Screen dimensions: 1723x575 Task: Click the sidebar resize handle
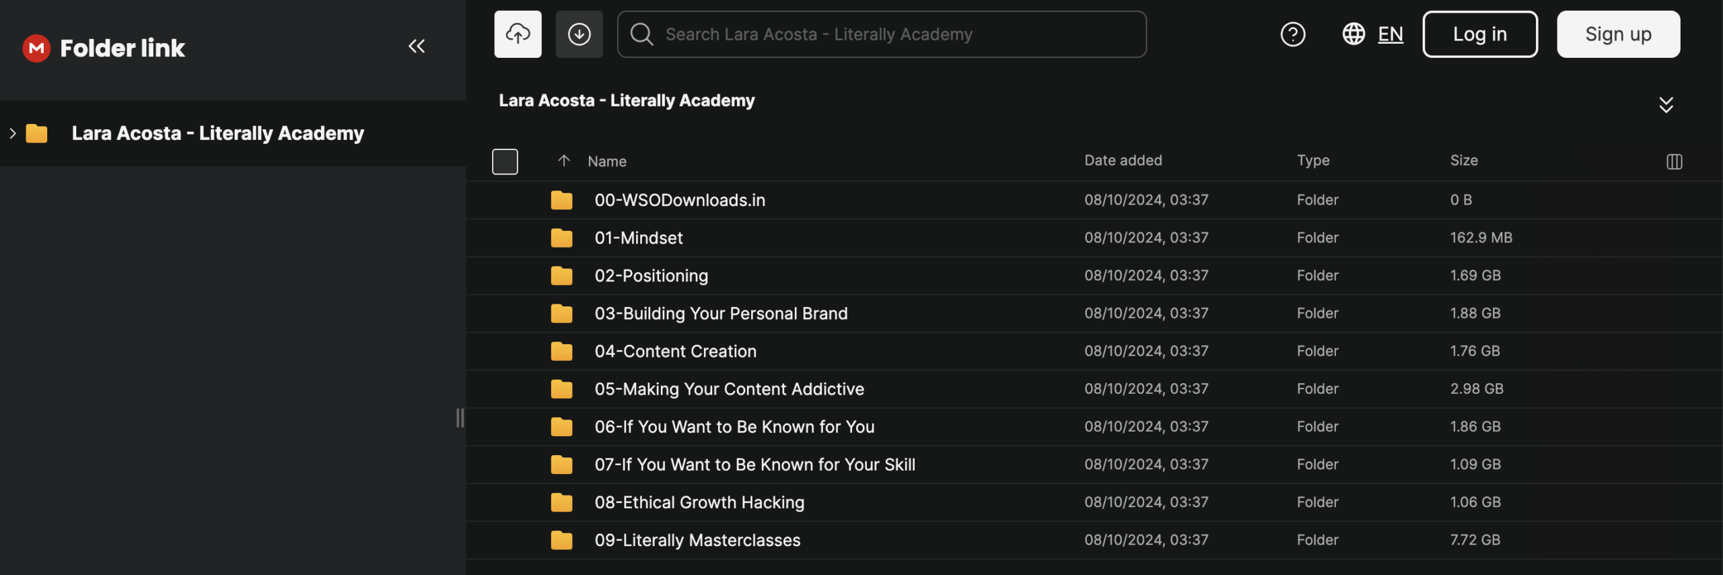point(460,418)
